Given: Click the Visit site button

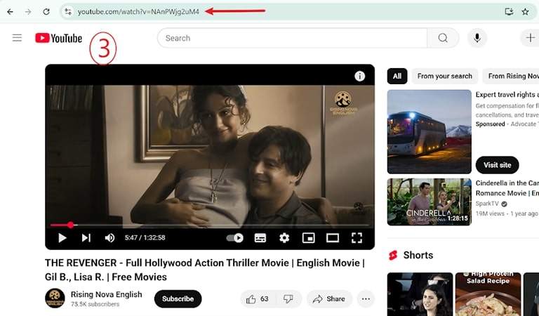Looking at the screenshot, I should 497,165.
